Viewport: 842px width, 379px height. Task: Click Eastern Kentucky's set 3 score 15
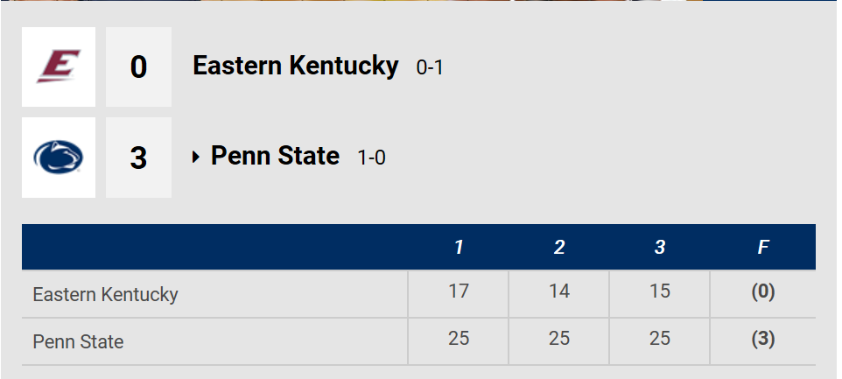pyautogui.click(x=659, y=291)
